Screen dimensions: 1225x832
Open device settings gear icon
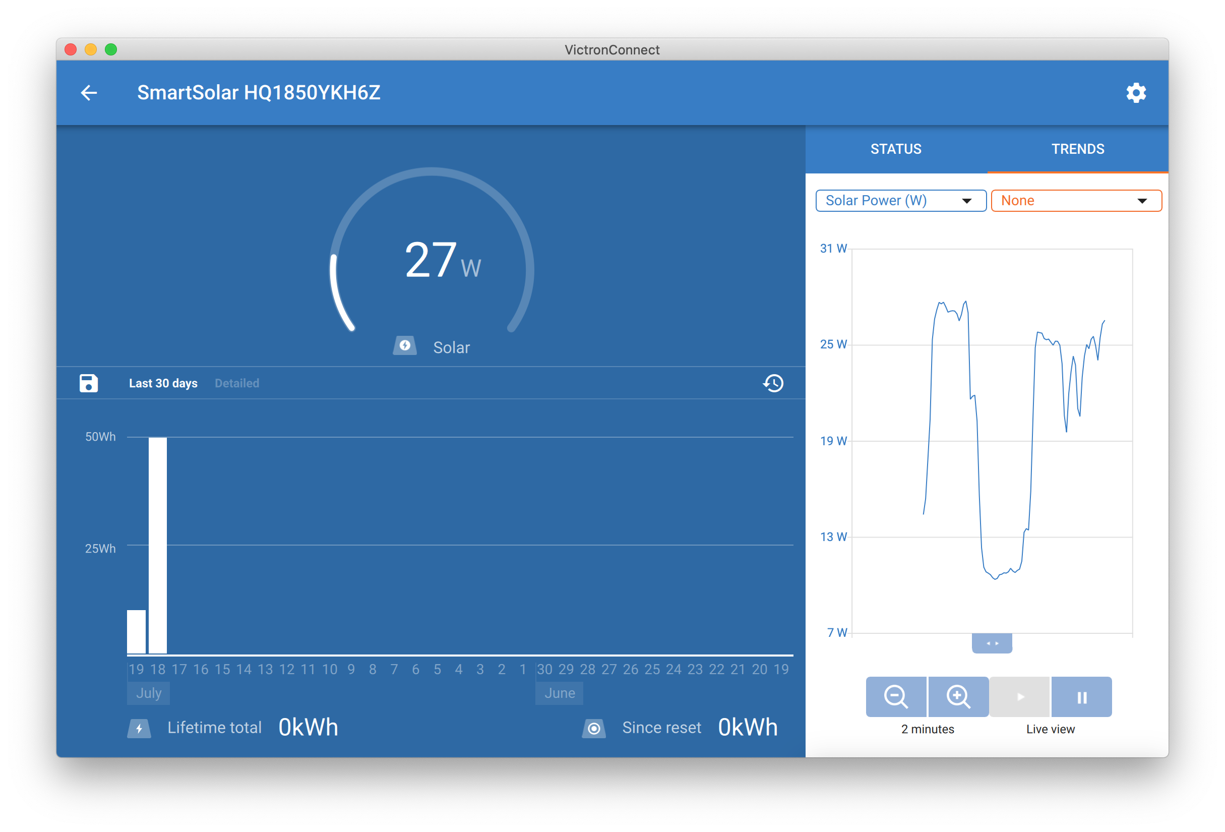click(x=1135, y=93)
